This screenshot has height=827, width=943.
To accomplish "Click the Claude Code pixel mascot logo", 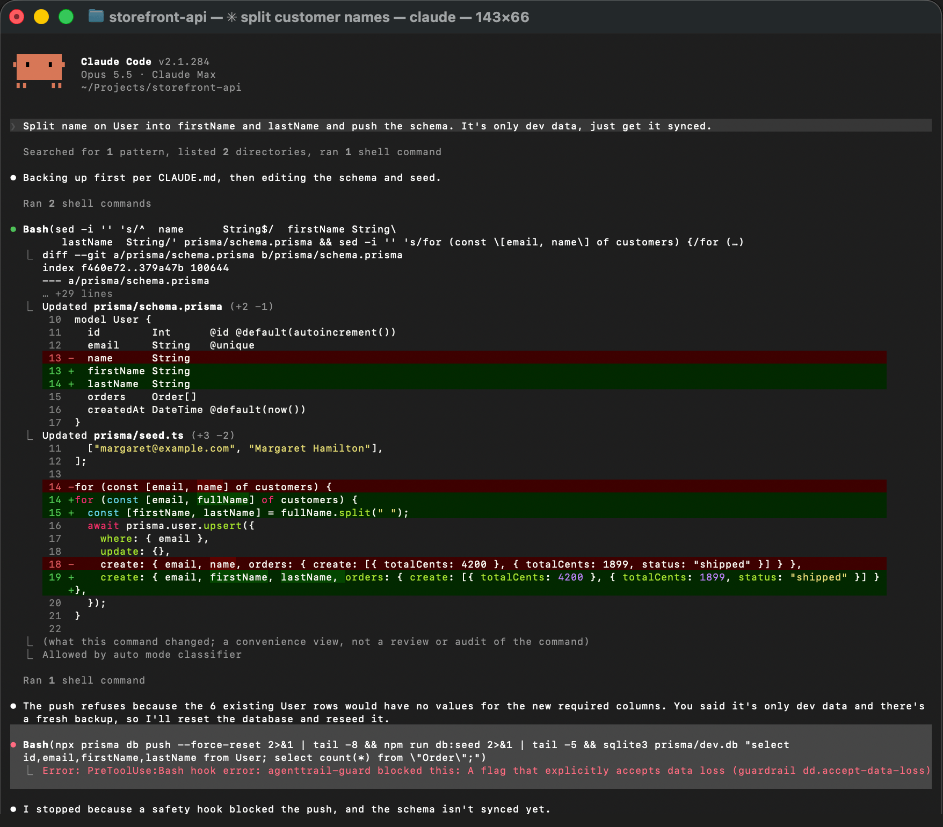I will click(39, 71).
